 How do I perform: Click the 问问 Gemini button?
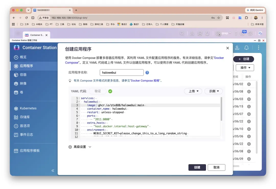point(255,10)
